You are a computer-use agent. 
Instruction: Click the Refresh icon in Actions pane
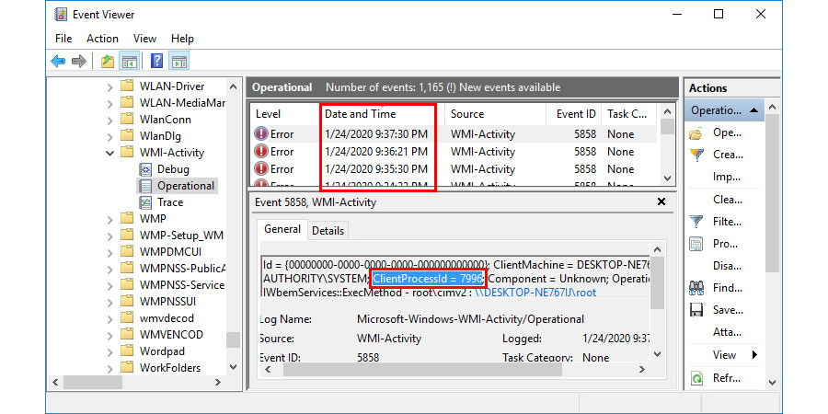point(696,378)
